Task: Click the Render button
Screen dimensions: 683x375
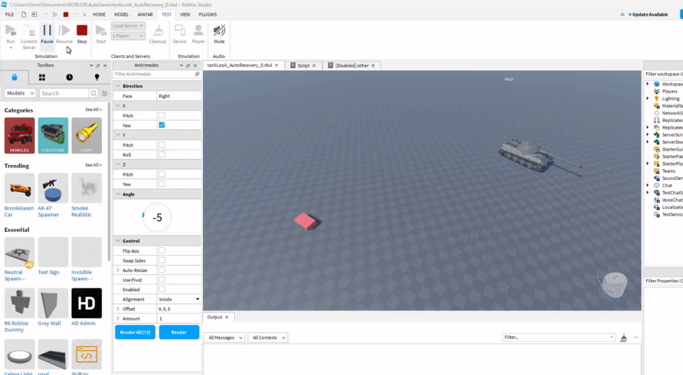Action: click(179, 332)
